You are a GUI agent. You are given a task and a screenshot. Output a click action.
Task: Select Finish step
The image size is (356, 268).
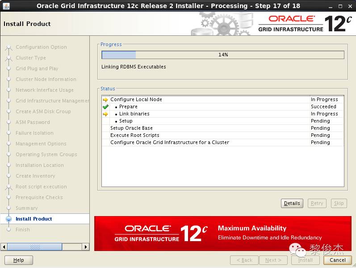(x=23, y=230)
